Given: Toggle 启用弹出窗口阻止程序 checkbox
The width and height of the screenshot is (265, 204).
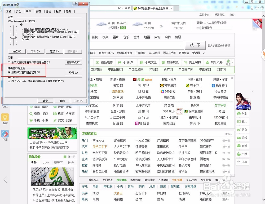Looking at the screenshot, I should coord(9,72).
